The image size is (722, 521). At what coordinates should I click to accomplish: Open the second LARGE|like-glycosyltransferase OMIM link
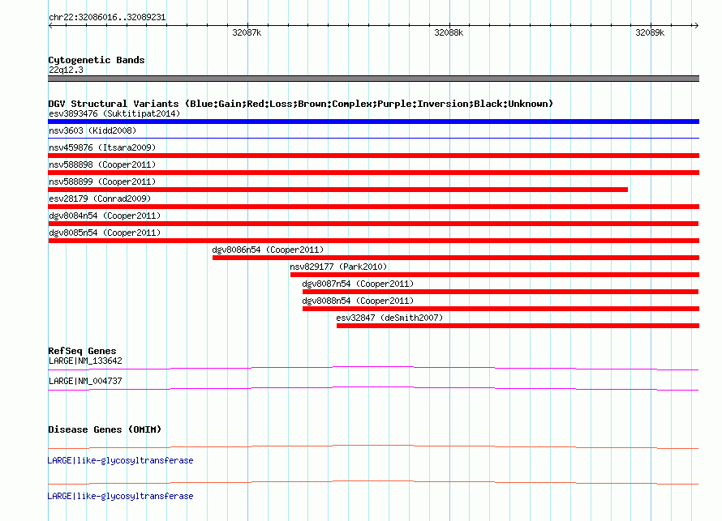(x=120, y=496)
